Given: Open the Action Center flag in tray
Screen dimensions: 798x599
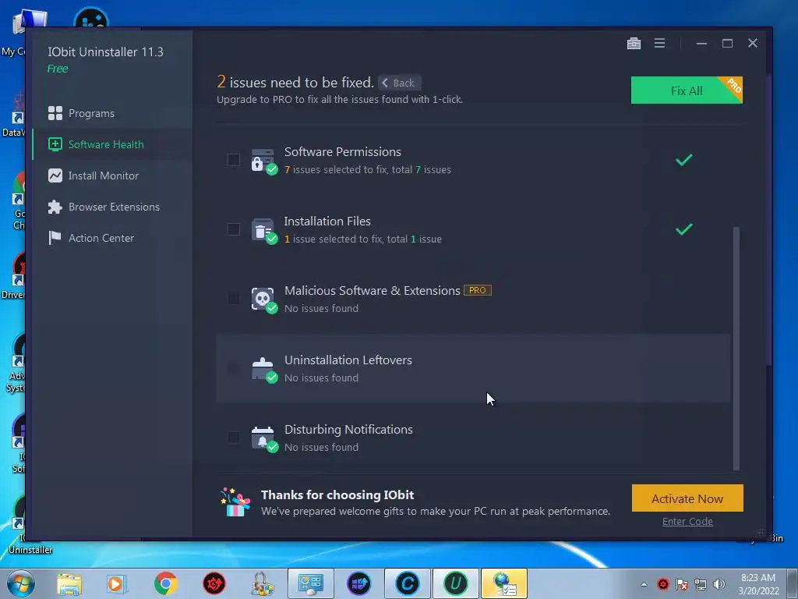Looking at the screenshot, I should click(x=682, y=584).
